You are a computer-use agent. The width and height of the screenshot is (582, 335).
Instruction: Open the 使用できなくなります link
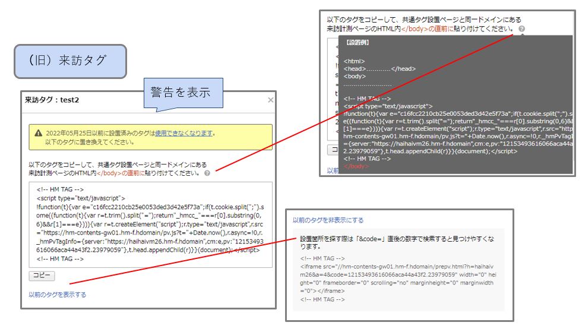coord(184,133)
